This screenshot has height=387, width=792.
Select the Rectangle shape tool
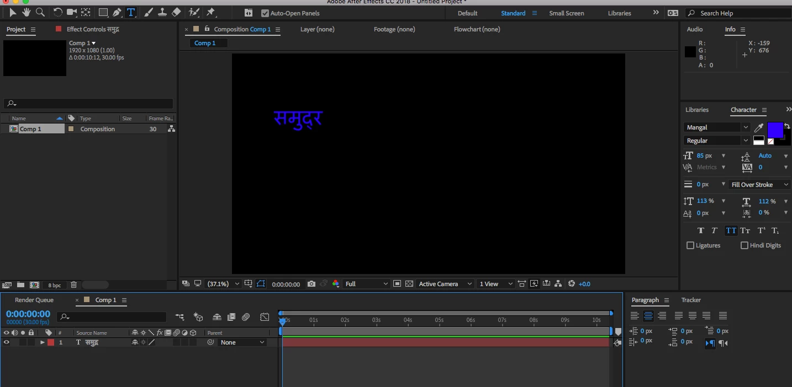point(103,12)
